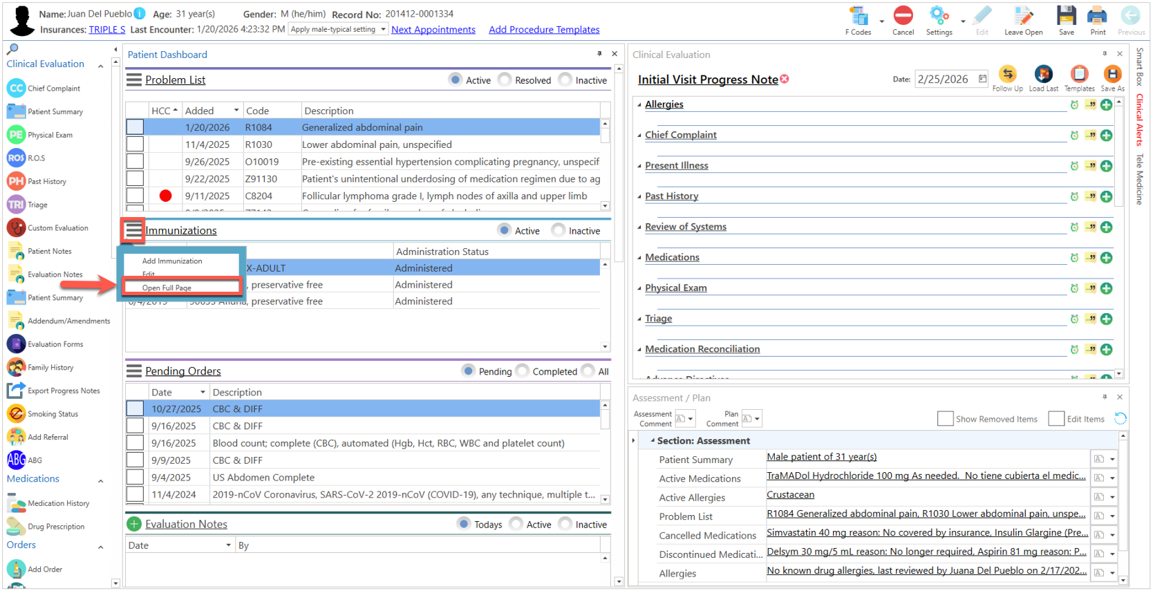
Task: Choose Add Immunization from the menu
Action: (172, 261)
